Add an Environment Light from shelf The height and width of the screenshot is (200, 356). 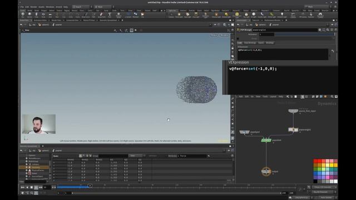(x=237, y=15)
